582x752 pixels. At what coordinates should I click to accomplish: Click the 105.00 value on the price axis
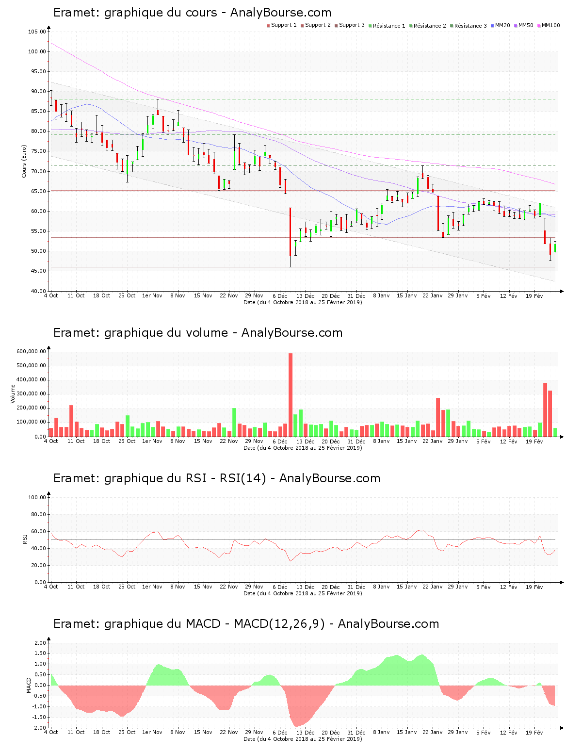coord(37,32)
